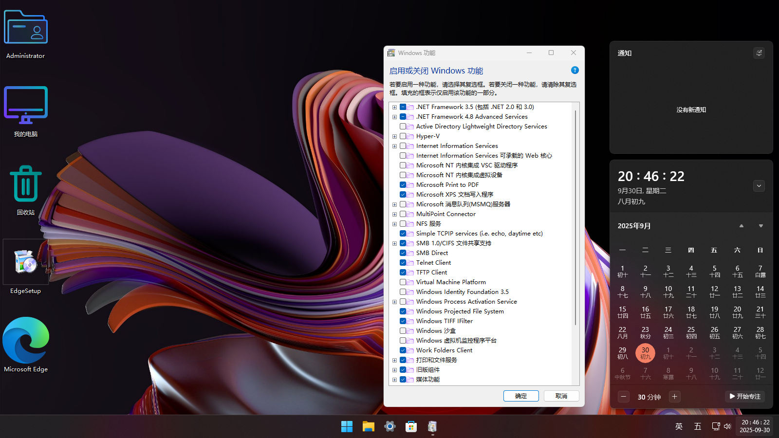Go to next month with down arrow
Viewport: 779px width, 438px height.
761,226
